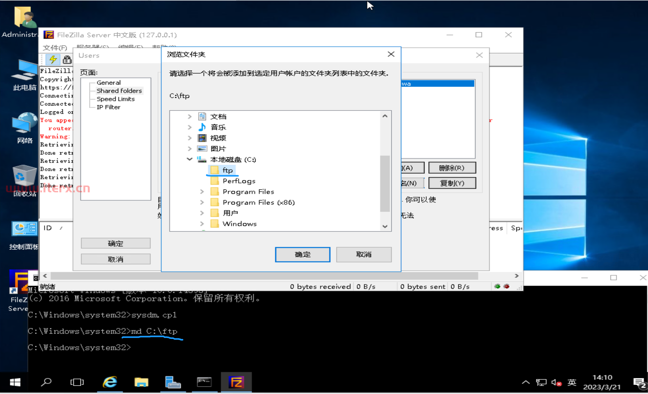Expand the 音乐 node chevron

(x=190, y=128)
